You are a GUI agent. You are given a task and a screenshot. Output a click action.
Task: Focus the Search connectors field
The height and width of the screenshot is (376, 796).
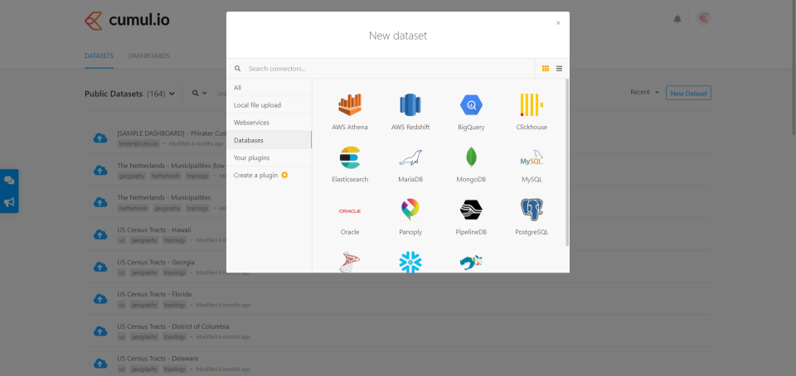tap(388, 69)
